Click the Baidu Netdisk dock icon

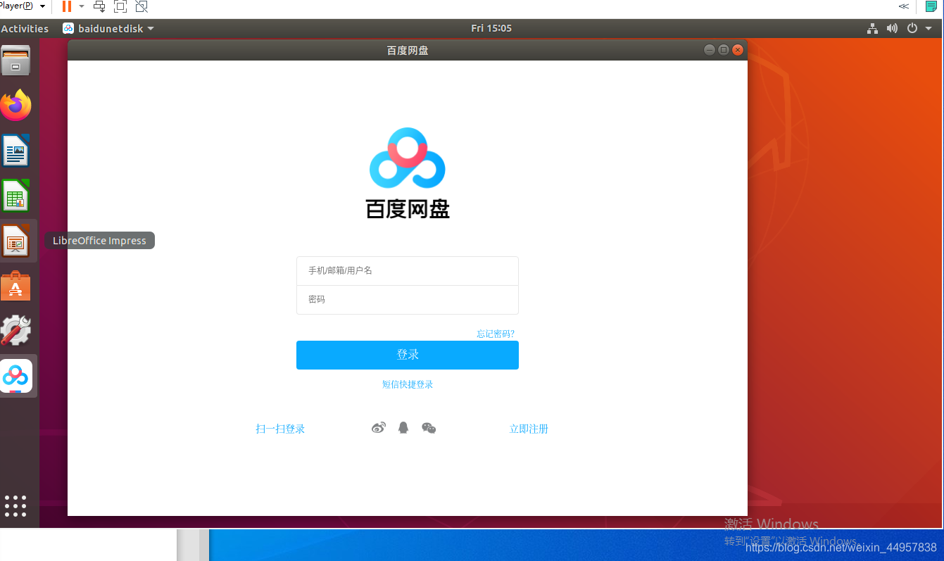[16, 376]
